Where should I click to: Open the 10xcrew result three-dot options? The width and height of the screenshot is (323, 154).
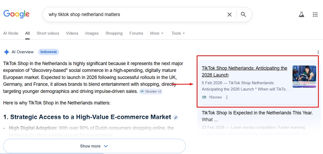coord(227,97)
